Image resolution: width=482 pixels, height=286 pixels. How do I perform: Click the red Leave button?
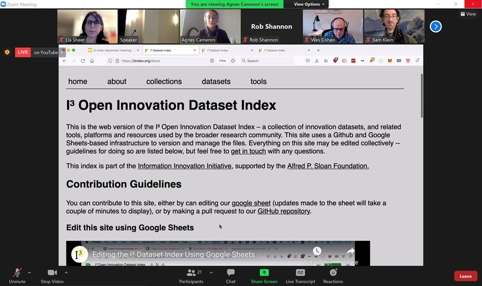(466, 276)
